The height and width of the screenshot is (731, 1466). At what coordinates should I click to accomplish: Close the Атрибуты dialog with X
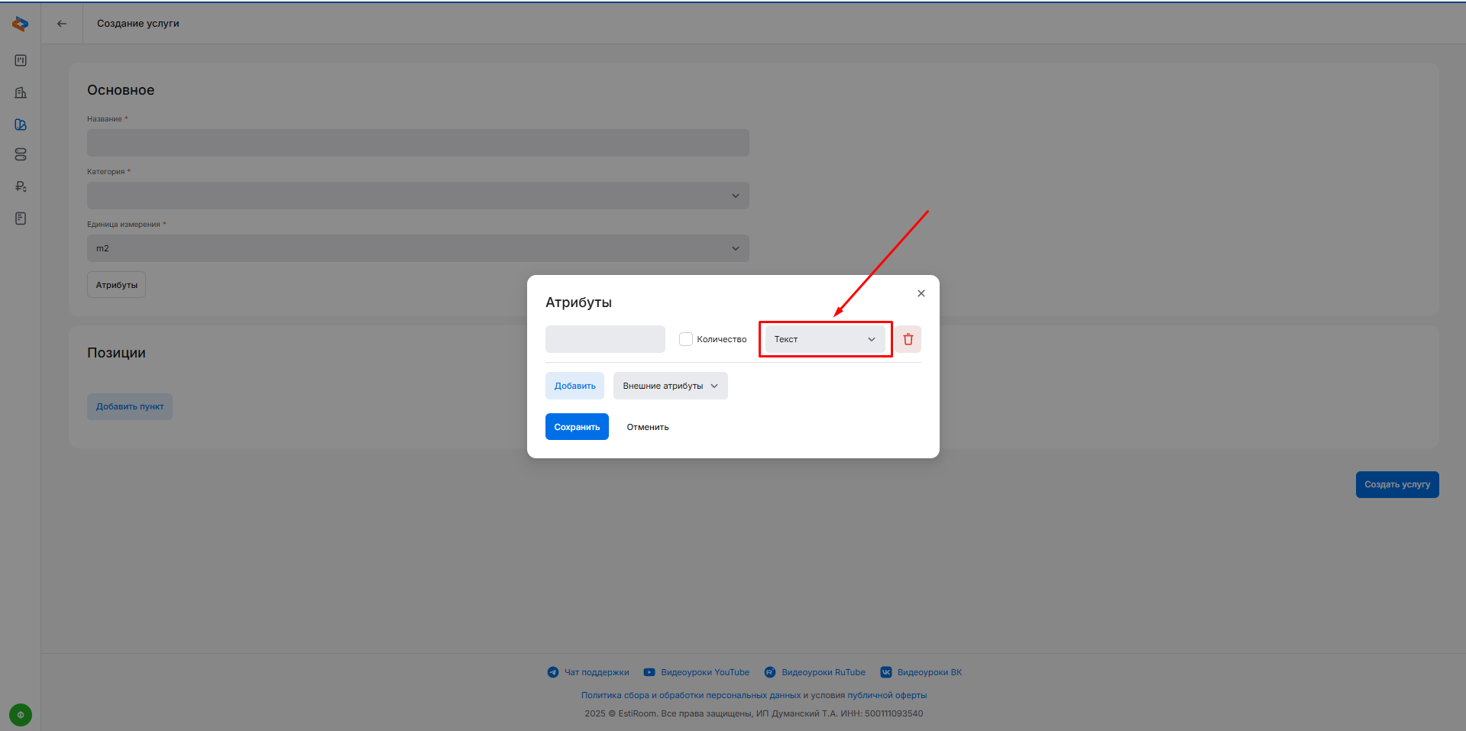click(x=921, y=293)
